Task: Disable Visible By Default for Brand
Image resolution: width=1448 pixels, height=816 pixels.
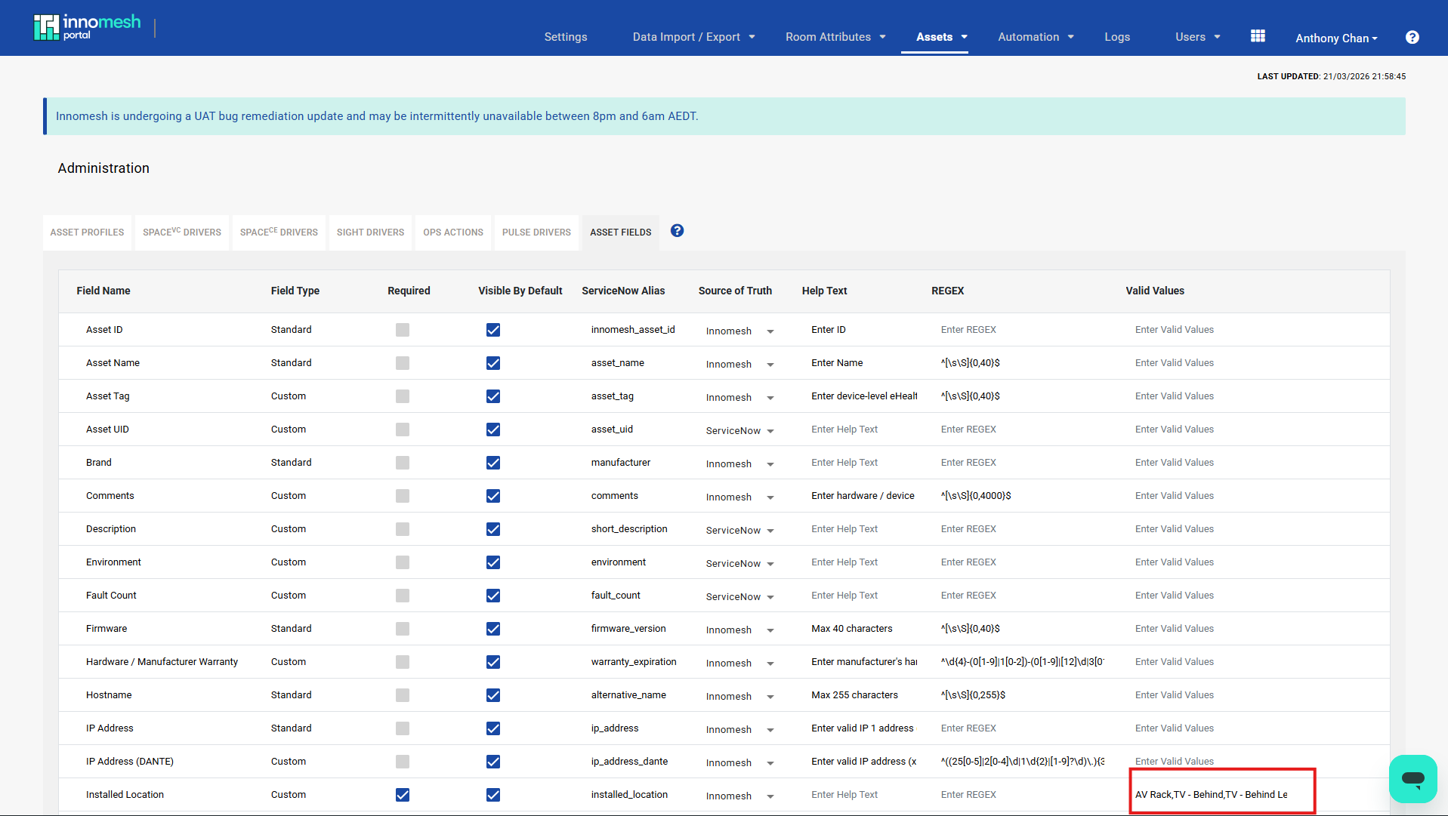Action: pyautogui.click(x=492, y=463)
